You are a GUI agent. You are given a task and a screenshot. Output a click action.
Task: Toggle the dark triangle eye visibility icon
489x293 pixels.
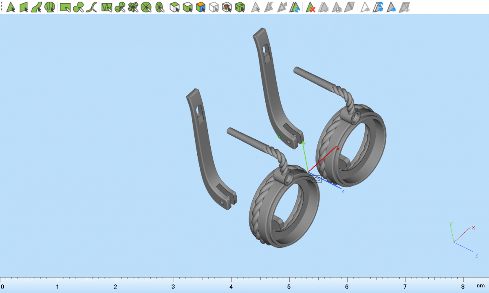tap(392, 7)
